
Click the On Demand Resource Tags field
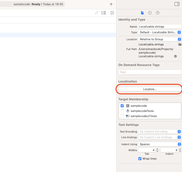point(150,72)
